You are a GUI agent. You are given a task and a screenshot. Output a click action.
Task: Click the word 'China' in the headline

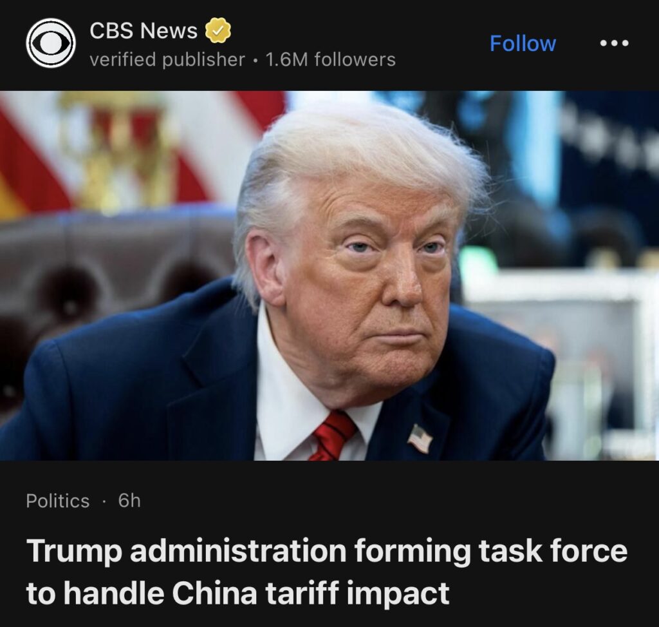click(x=214, y=592)
